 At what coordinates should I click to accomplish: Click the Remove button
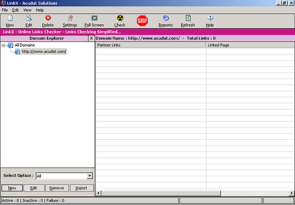pyautogui.click(x=57, y=188)
